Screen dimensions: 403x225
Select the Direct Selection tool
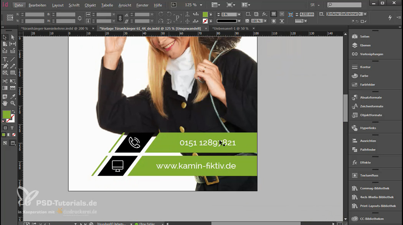pos(13,38)
